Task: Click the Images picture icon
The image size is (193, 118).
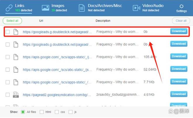Action: [x=45, y=8]
